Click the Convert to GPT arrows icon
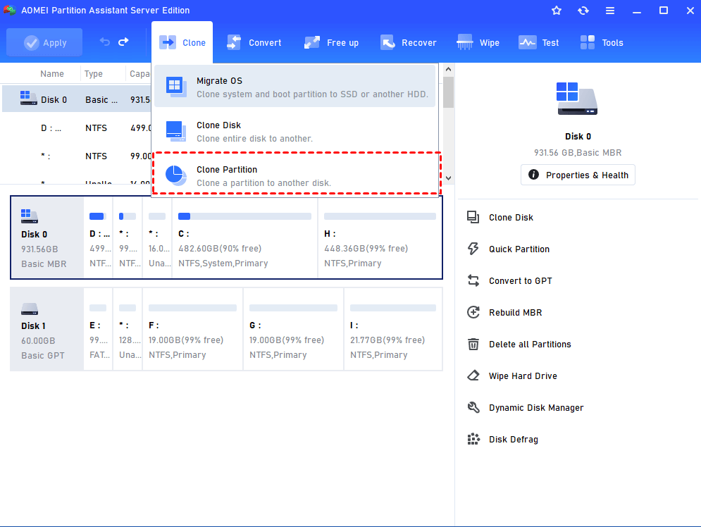This screenshot has width=701, height=527. point(473,280)
